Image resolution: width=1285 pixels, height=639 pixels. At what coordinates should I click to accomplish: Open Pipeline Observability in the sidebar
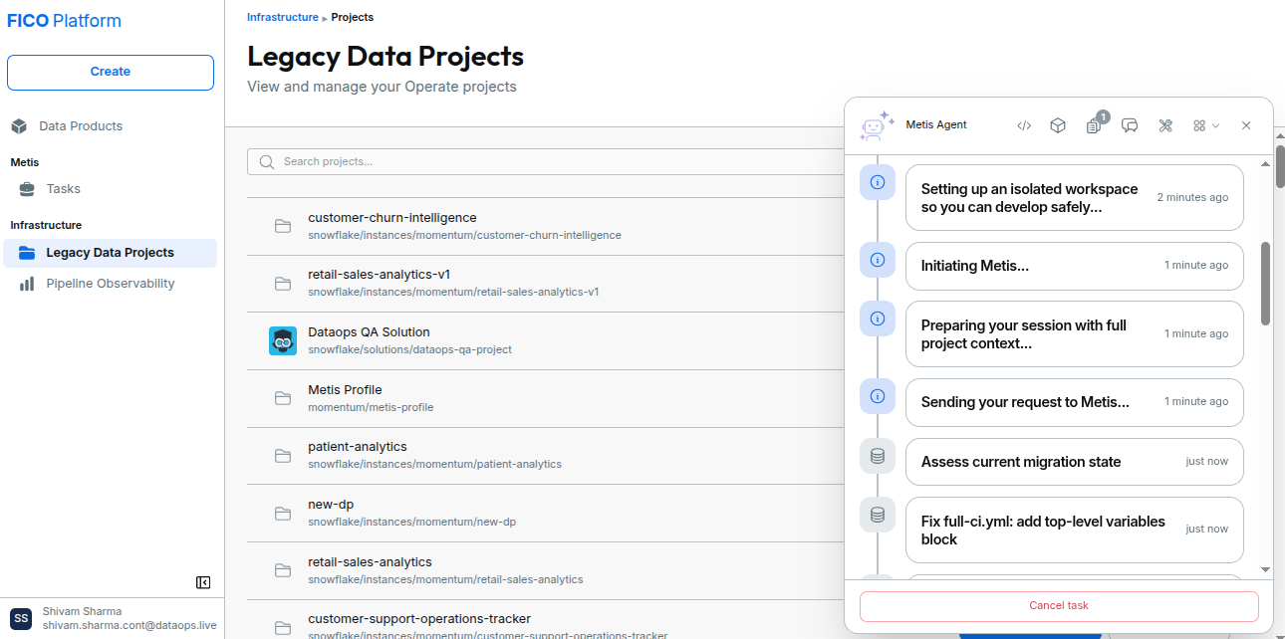(111, 284)
